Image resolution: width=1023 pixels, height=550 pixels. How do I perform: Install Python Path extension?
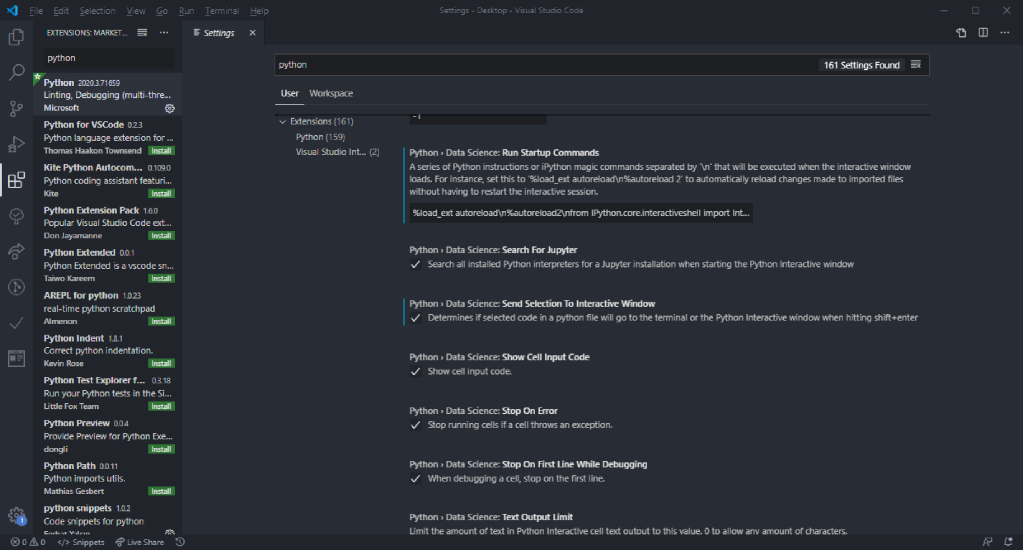tap(161, 492)
